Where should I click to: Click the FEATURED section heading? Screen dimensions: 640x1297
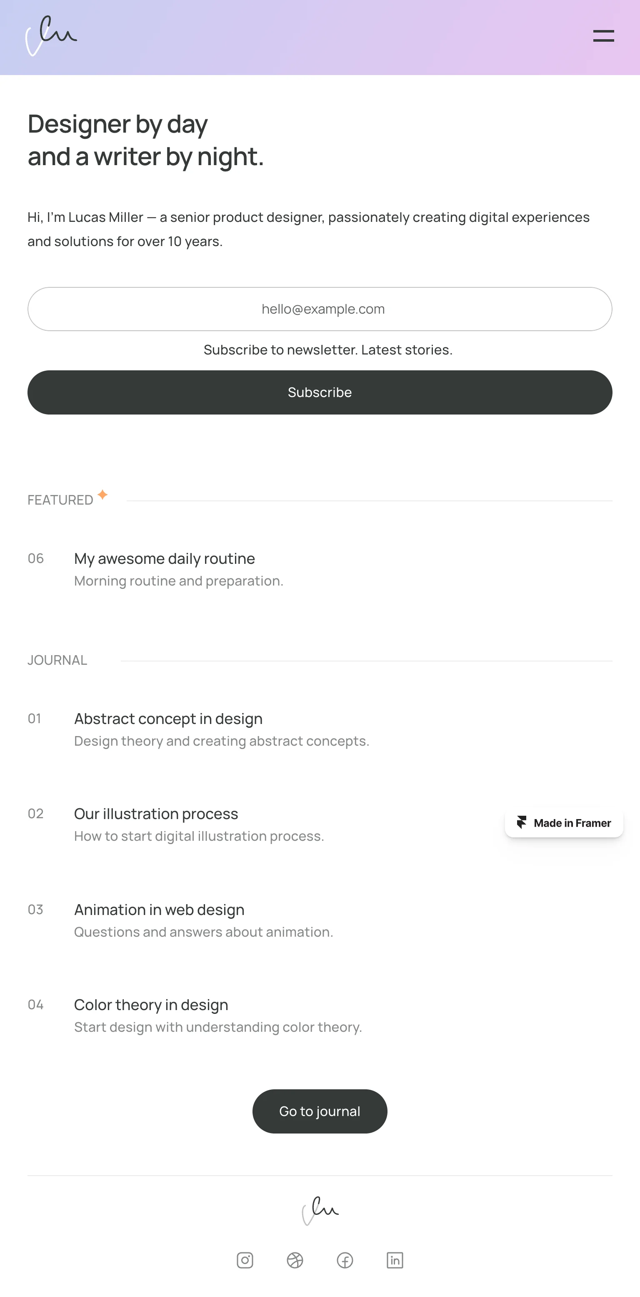click(x=60, y=500)
